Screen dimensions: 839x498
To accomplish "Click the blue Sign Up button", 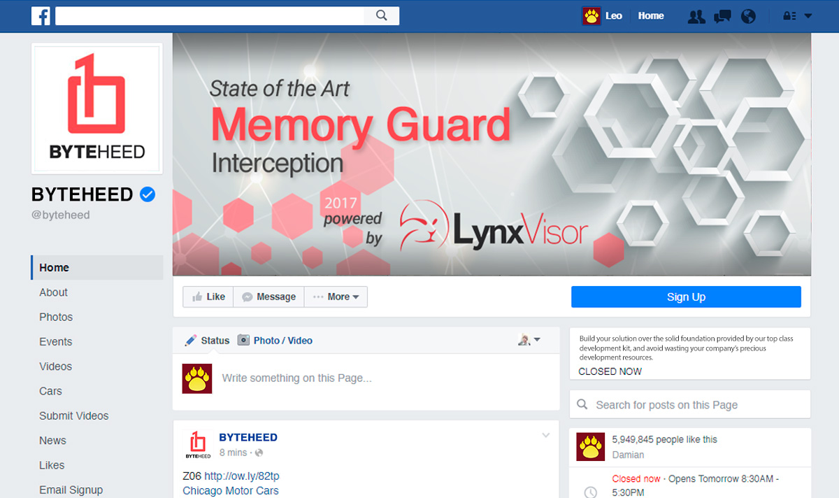I will coord(686,297).
